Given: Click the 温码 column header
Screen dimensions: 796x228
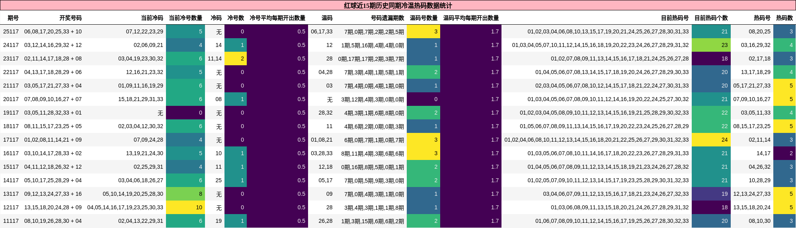Looking at the screenshot, I should click(x=327, y=18).
